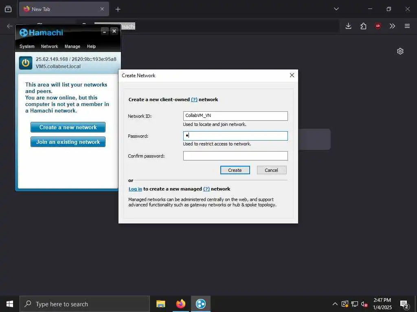Image resolution: width=417 pixels, height=312 pixels.
Task: Open a new browser tab
Action: point(118,9)
